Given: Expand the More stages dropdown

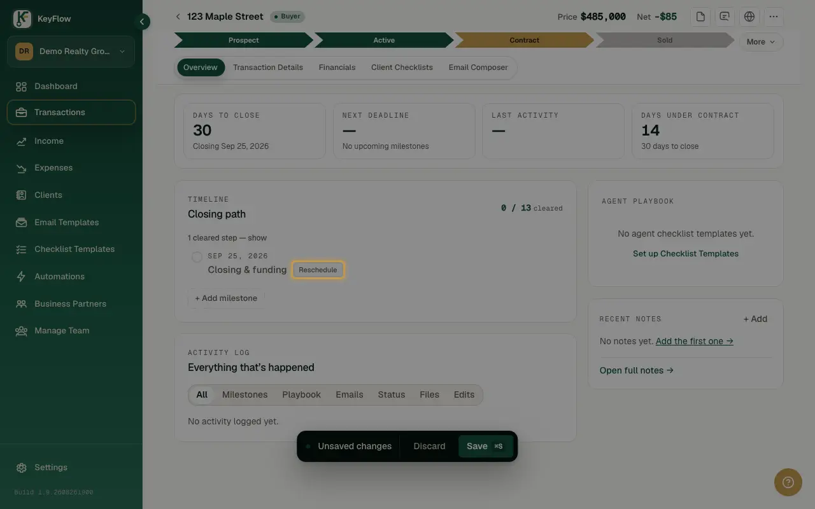Looking at the screenshot, I should [761, 42].
